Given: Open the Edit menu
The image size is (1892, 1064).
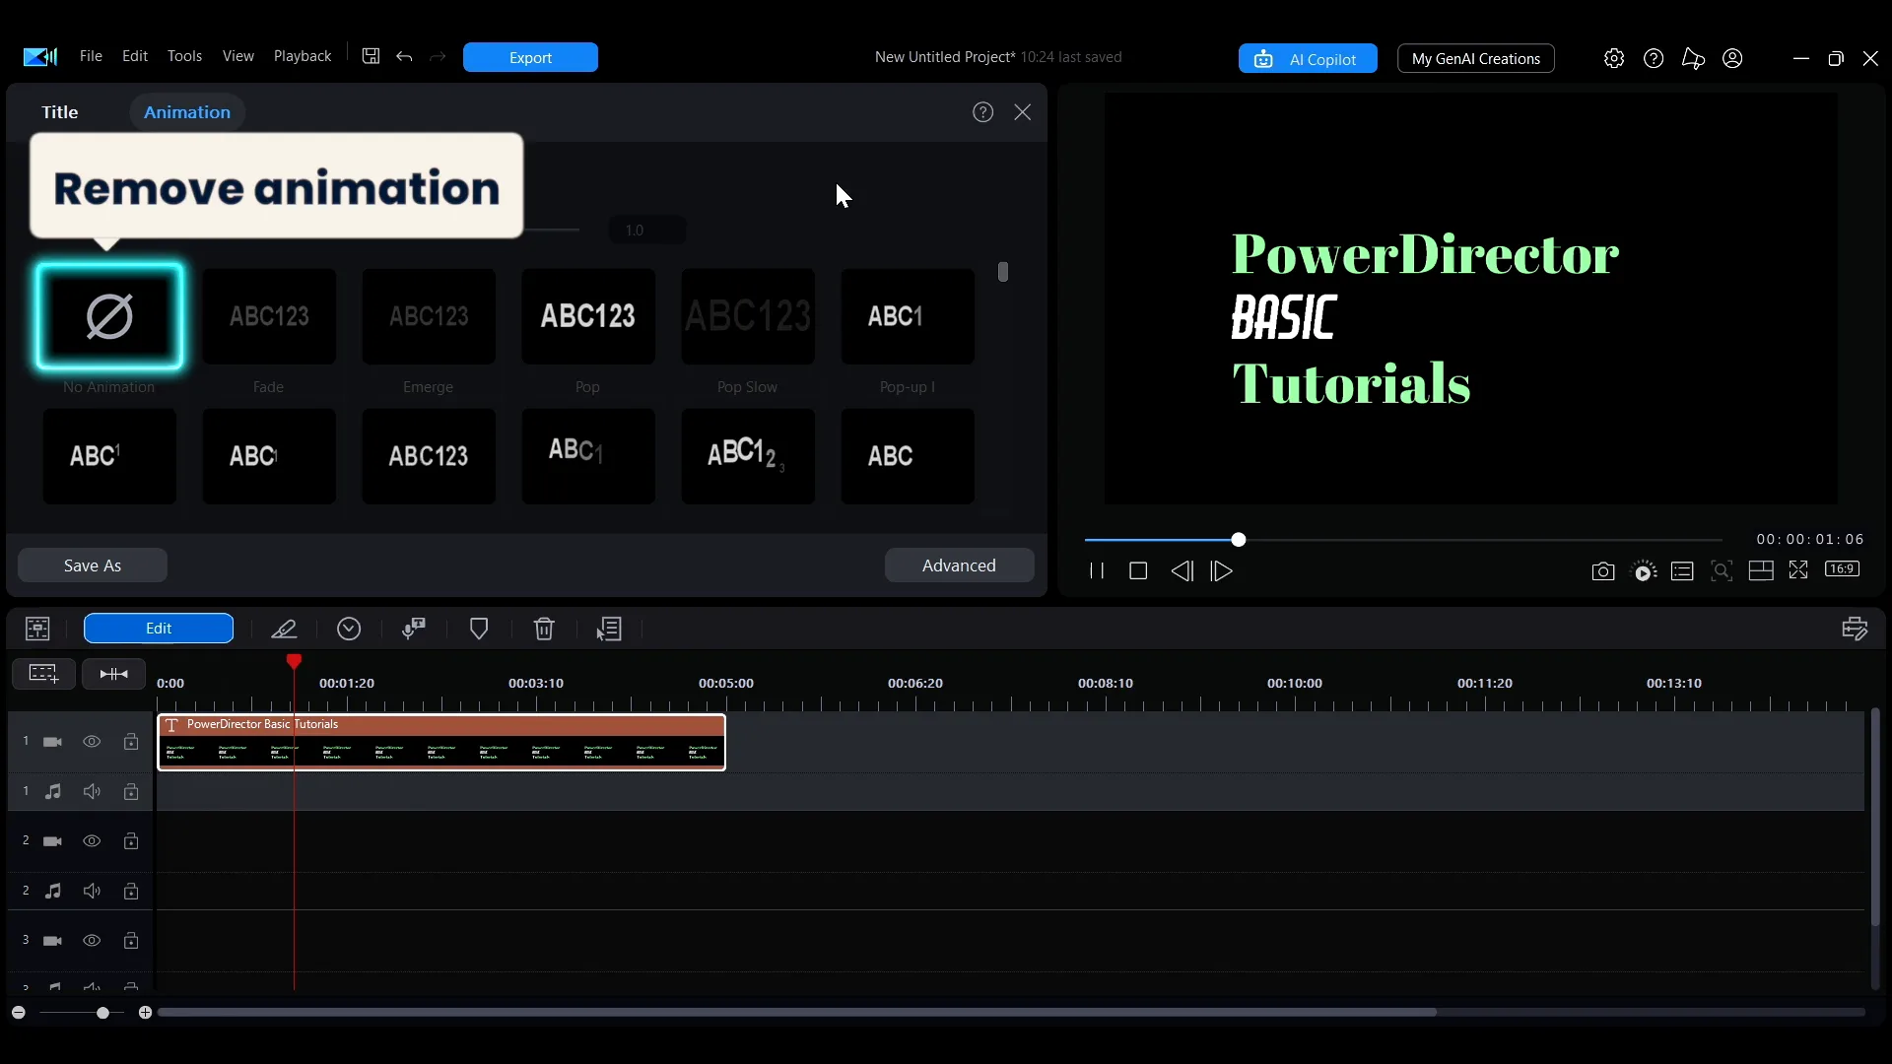Looking at the screenshot, I should click(135, 56).
